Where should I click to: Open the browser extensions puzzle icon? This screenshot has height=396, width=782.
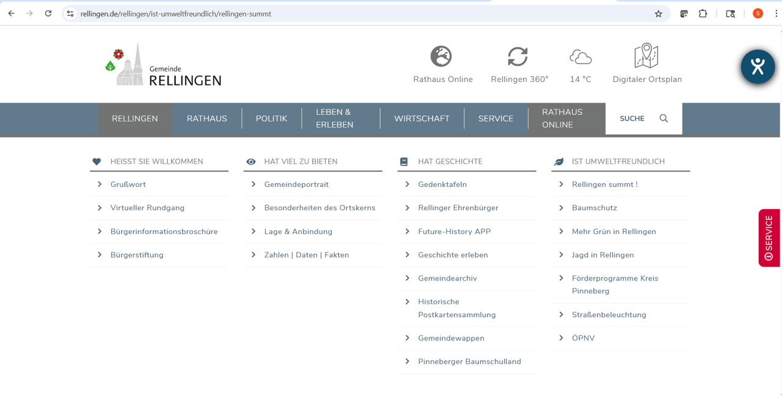pyautogui.click(x=703, y=13)
